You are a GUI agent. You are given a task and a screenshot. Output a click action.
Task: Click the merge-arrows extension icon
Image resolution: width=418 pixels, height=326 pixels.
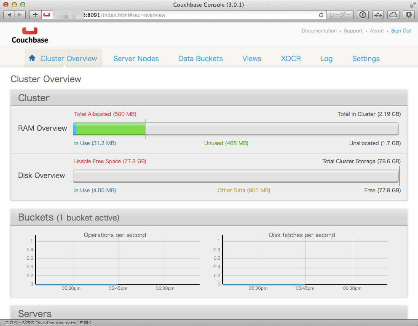tap(378, 15)
